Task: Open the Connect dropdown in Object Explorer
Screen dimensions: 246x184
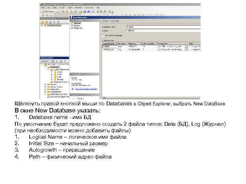Action: (x=45, y=61)
